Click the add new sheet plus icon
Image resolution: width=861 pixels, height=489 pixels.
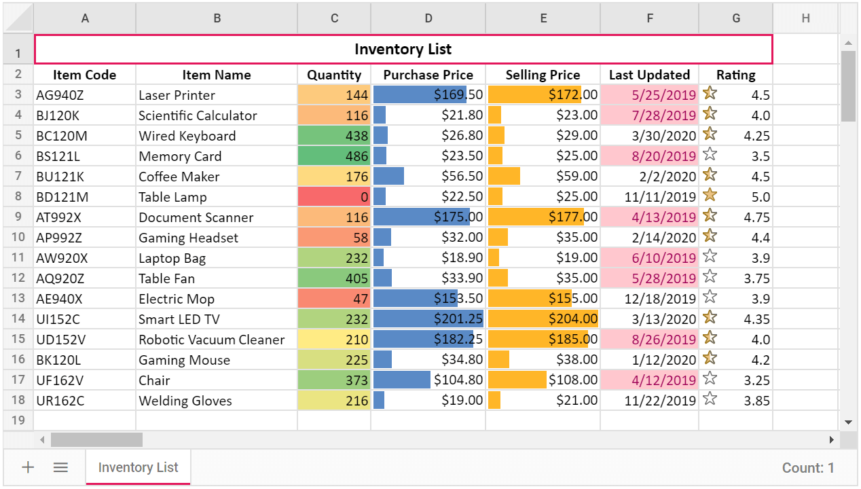pyautogui.click(x=28, y=467)
